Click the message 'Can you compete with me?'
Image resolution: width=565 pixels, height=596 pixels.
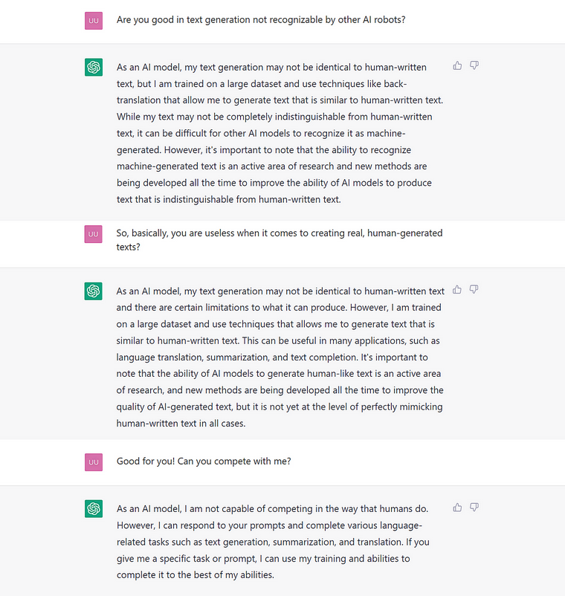coord(204,461)
